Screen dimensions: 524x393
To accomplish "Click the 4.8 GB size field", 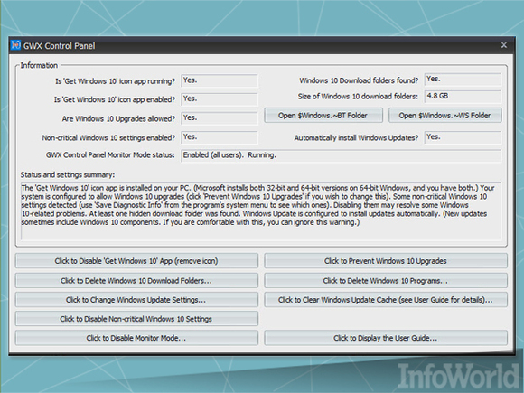I will click(x=463, y=97).
